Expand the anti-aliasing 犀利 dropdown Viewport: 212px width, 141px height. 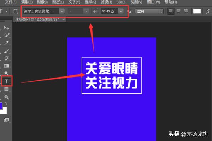[149, 11]
